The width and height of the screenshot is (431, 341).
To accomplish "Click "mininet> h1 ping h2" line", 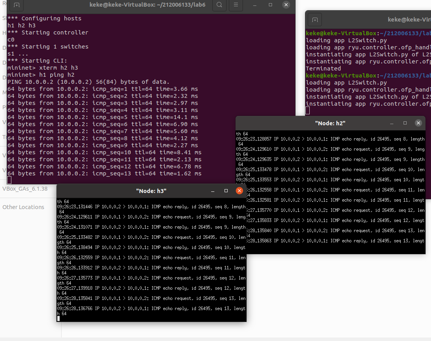I will [41, 75].
